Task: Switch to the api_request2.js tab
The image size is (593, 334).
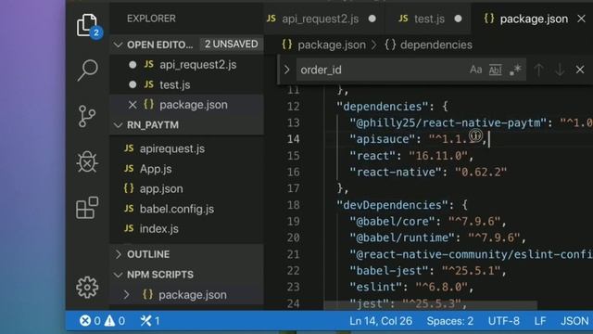Action: 321,19
